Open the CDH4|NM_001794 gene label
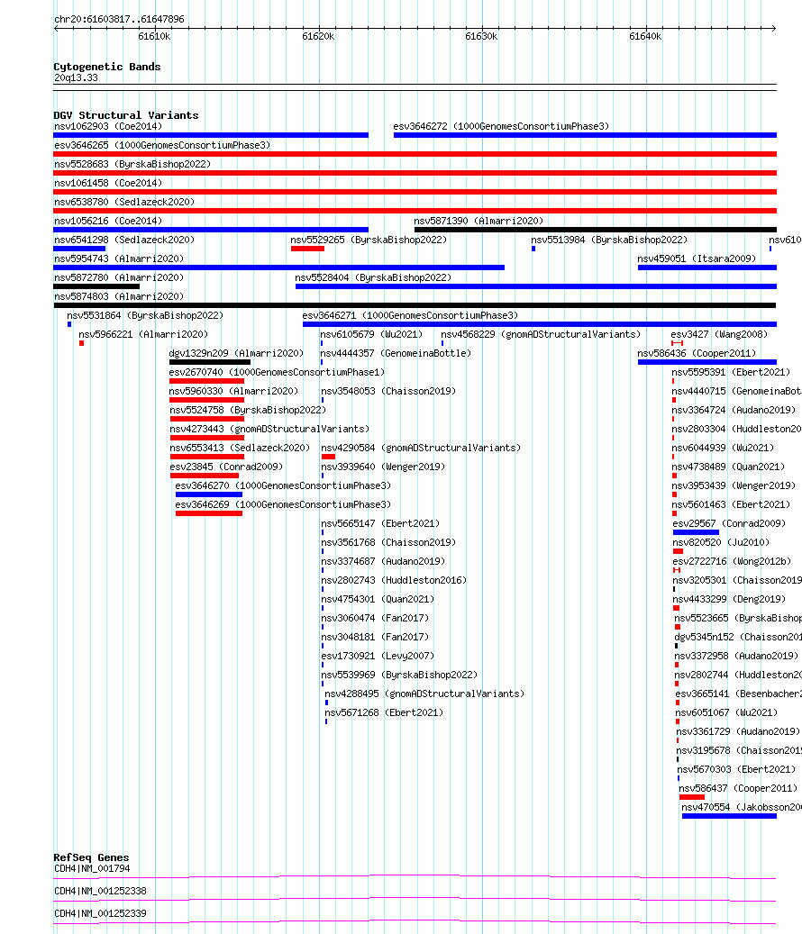This screenshot has width=802, height=934. [x=92, y=869]
